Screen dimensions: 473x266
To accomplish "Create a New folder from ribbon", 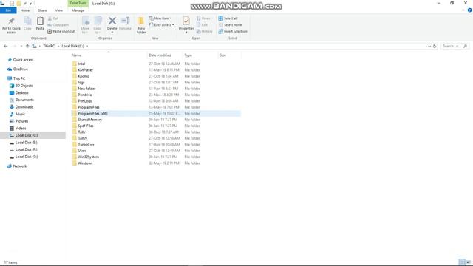I will [141, 25].
